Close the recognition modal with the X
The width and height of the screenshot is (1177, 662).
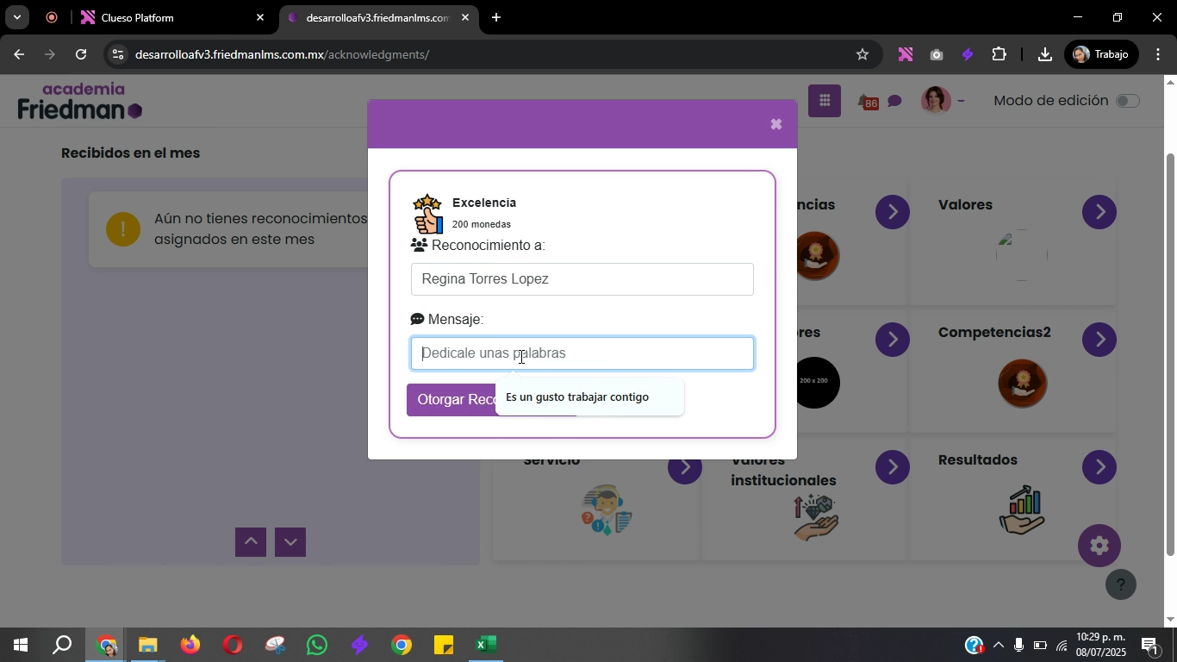pos(775,124)
